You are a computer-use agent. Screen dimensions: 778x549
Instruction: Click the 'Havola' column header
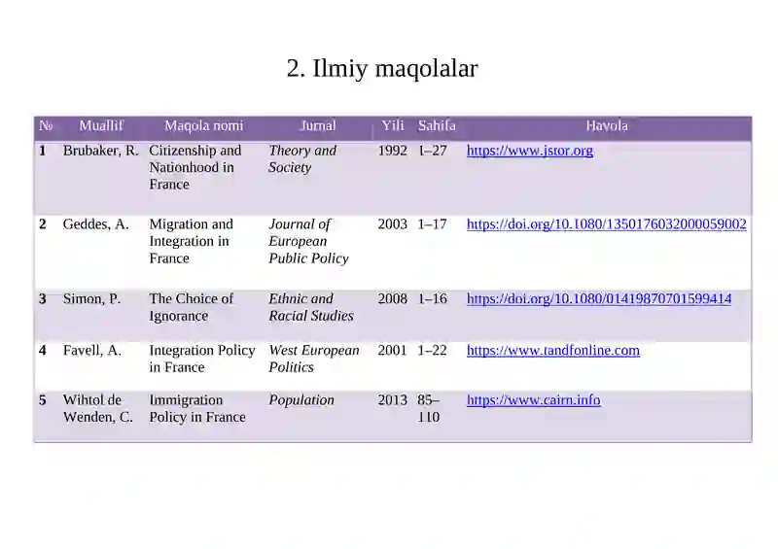click(x=607, y=126)
